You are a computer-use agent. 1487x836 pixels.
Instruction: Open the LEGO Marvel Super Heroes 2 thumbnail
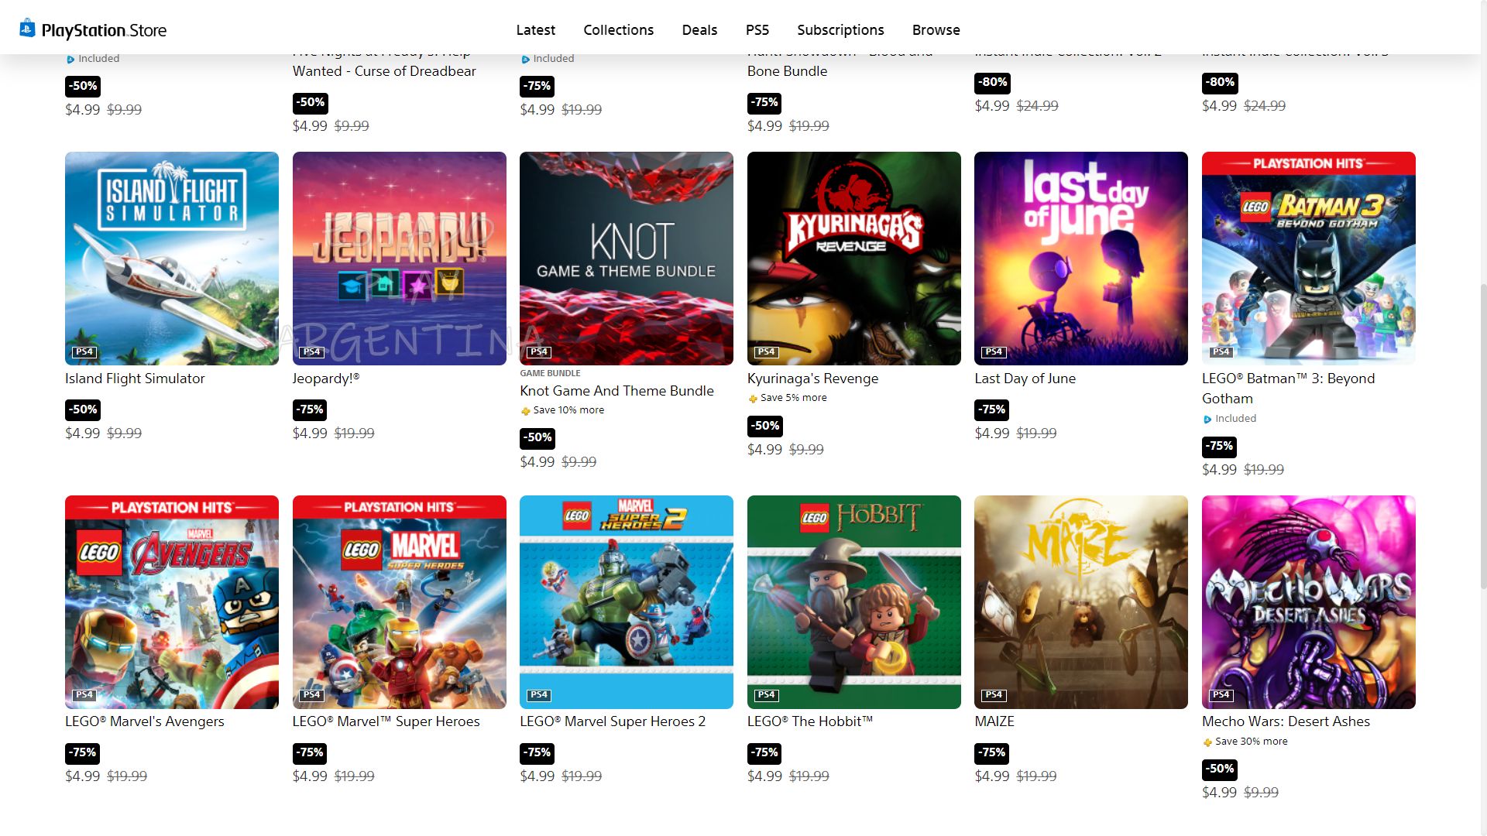[626, 602]
